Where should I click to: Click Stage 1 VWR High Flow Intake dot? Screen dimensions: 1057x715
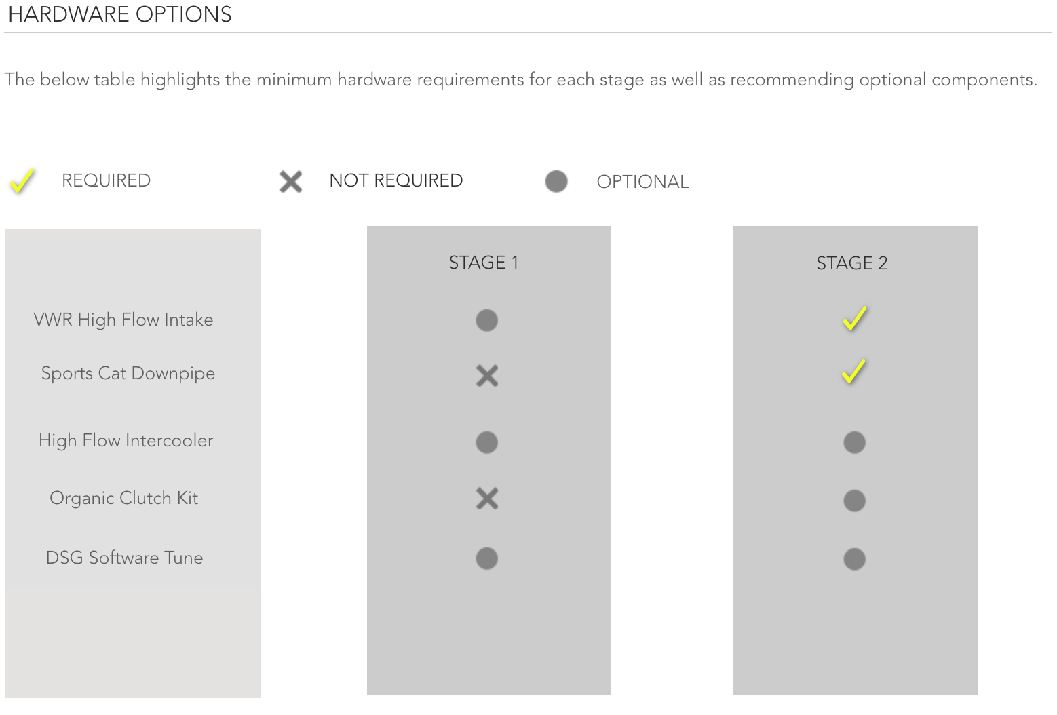point(487,320)
